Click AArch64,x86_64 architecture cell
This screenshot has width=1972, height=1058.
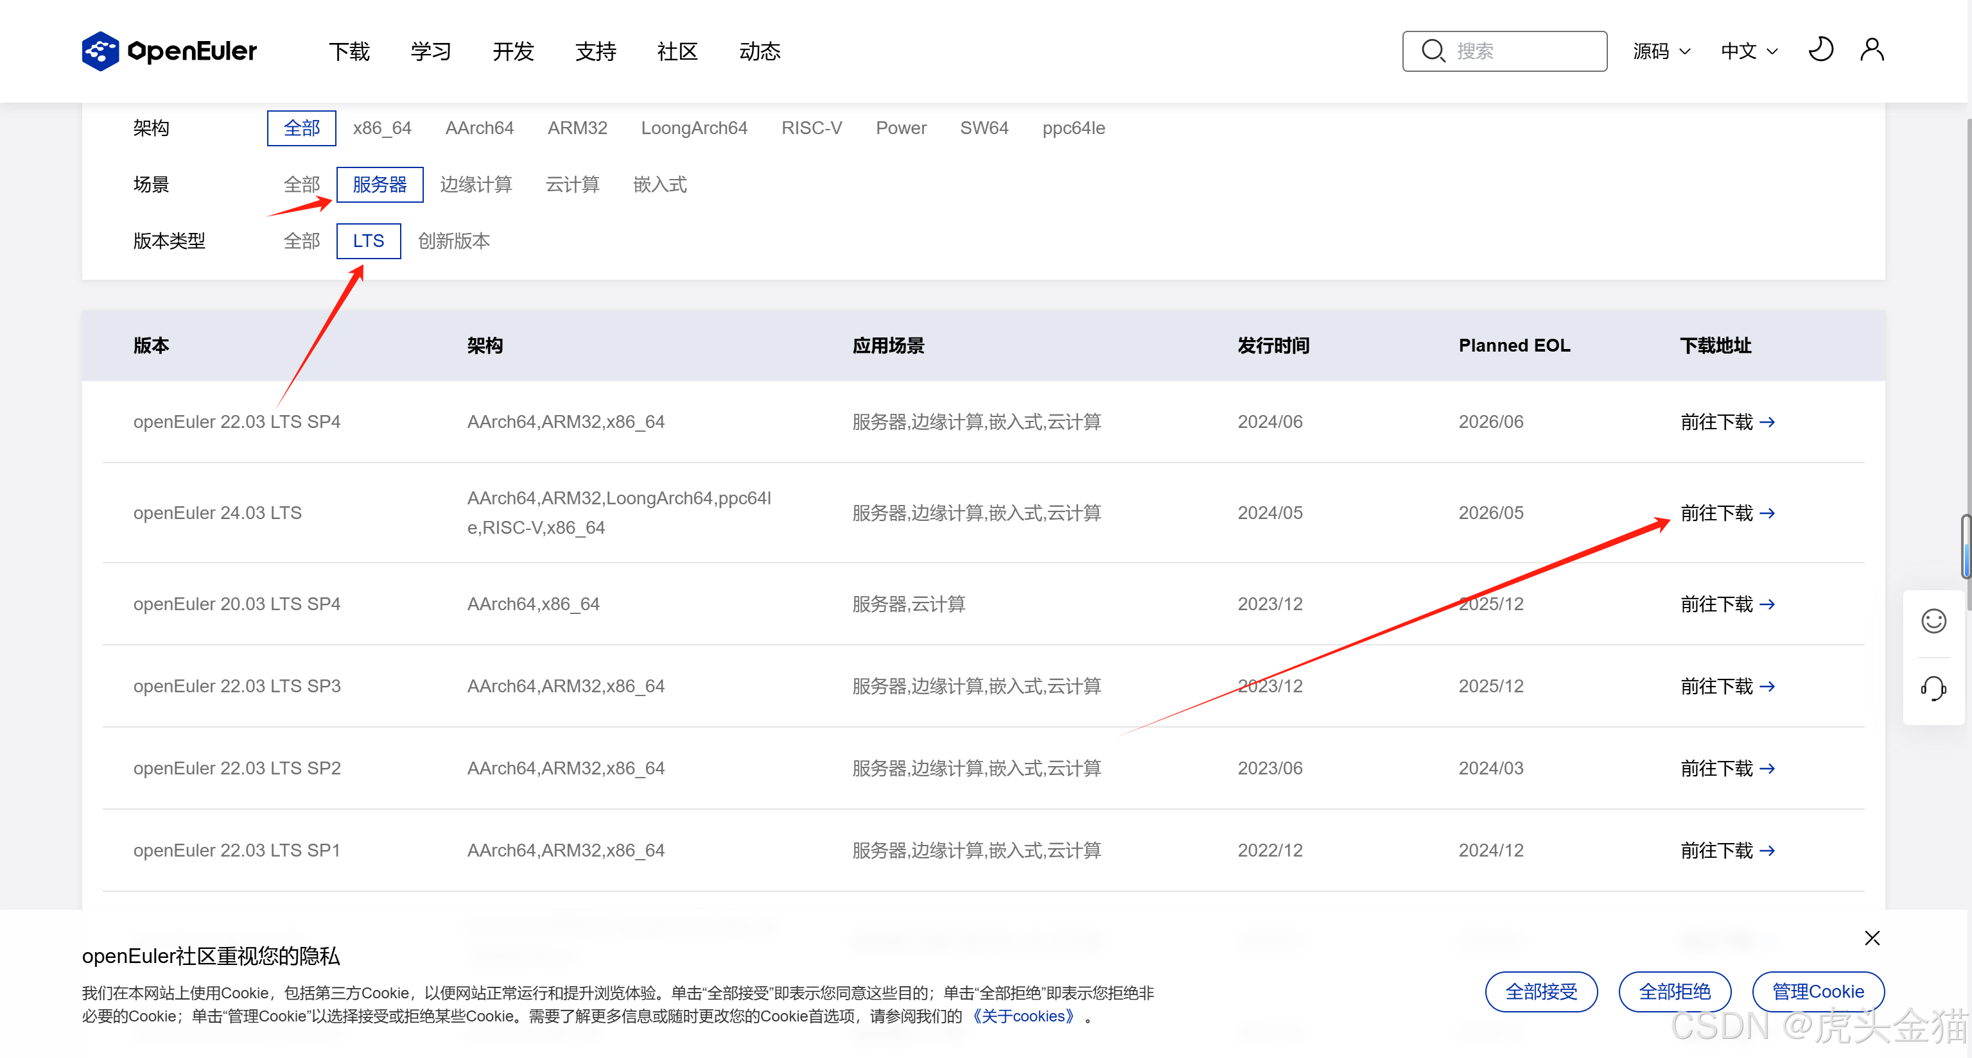(533, 604)
